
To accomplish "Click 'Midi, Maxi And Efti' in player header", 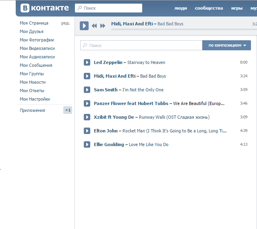I will point(132,24).
